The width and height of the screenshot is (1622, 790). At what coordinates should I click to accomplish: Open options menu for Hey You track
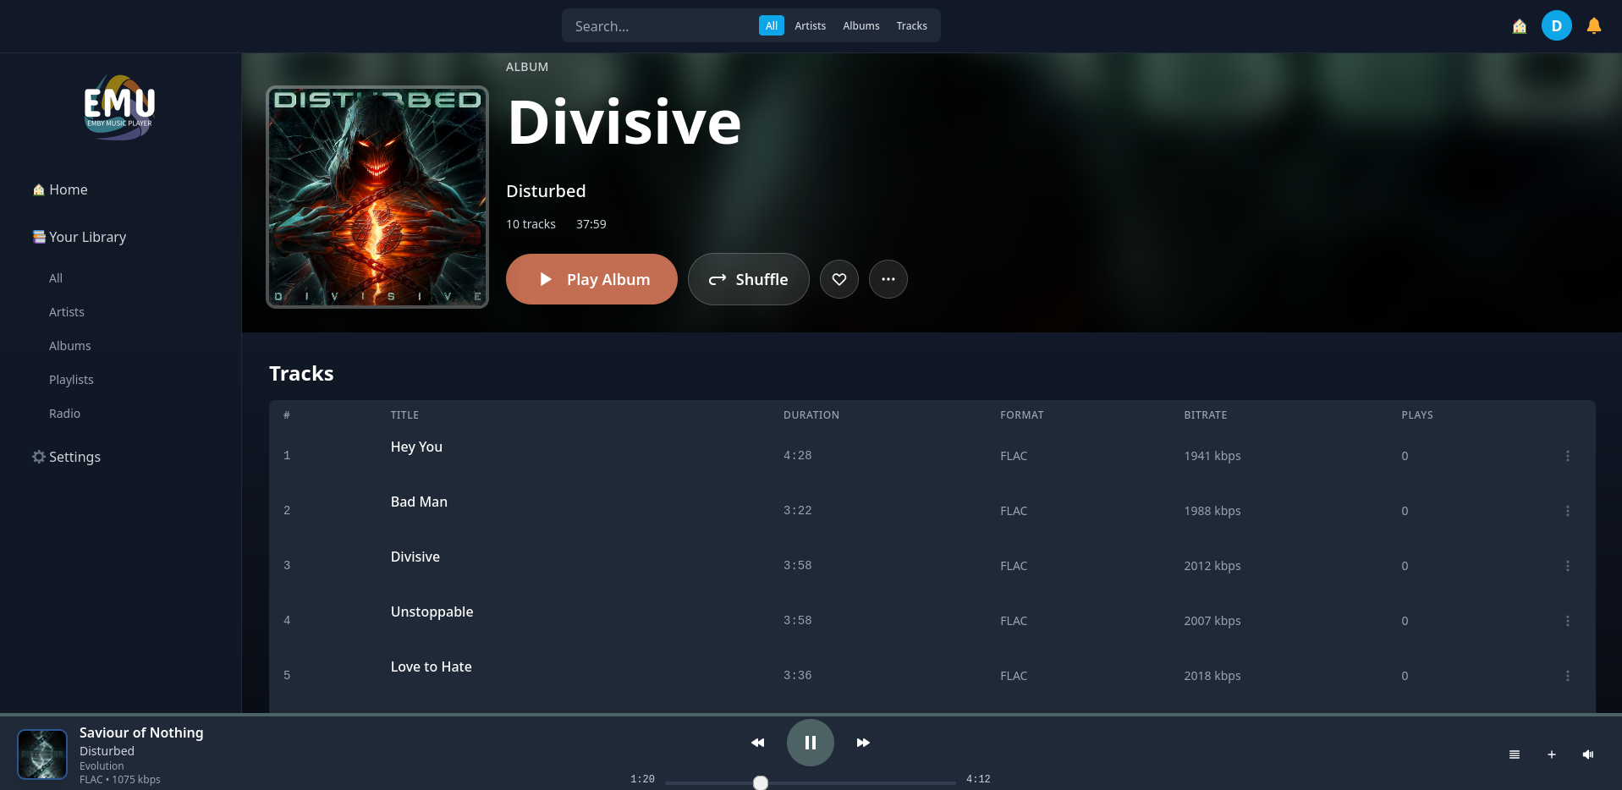pyautogui.click(x=1567, y=456)
